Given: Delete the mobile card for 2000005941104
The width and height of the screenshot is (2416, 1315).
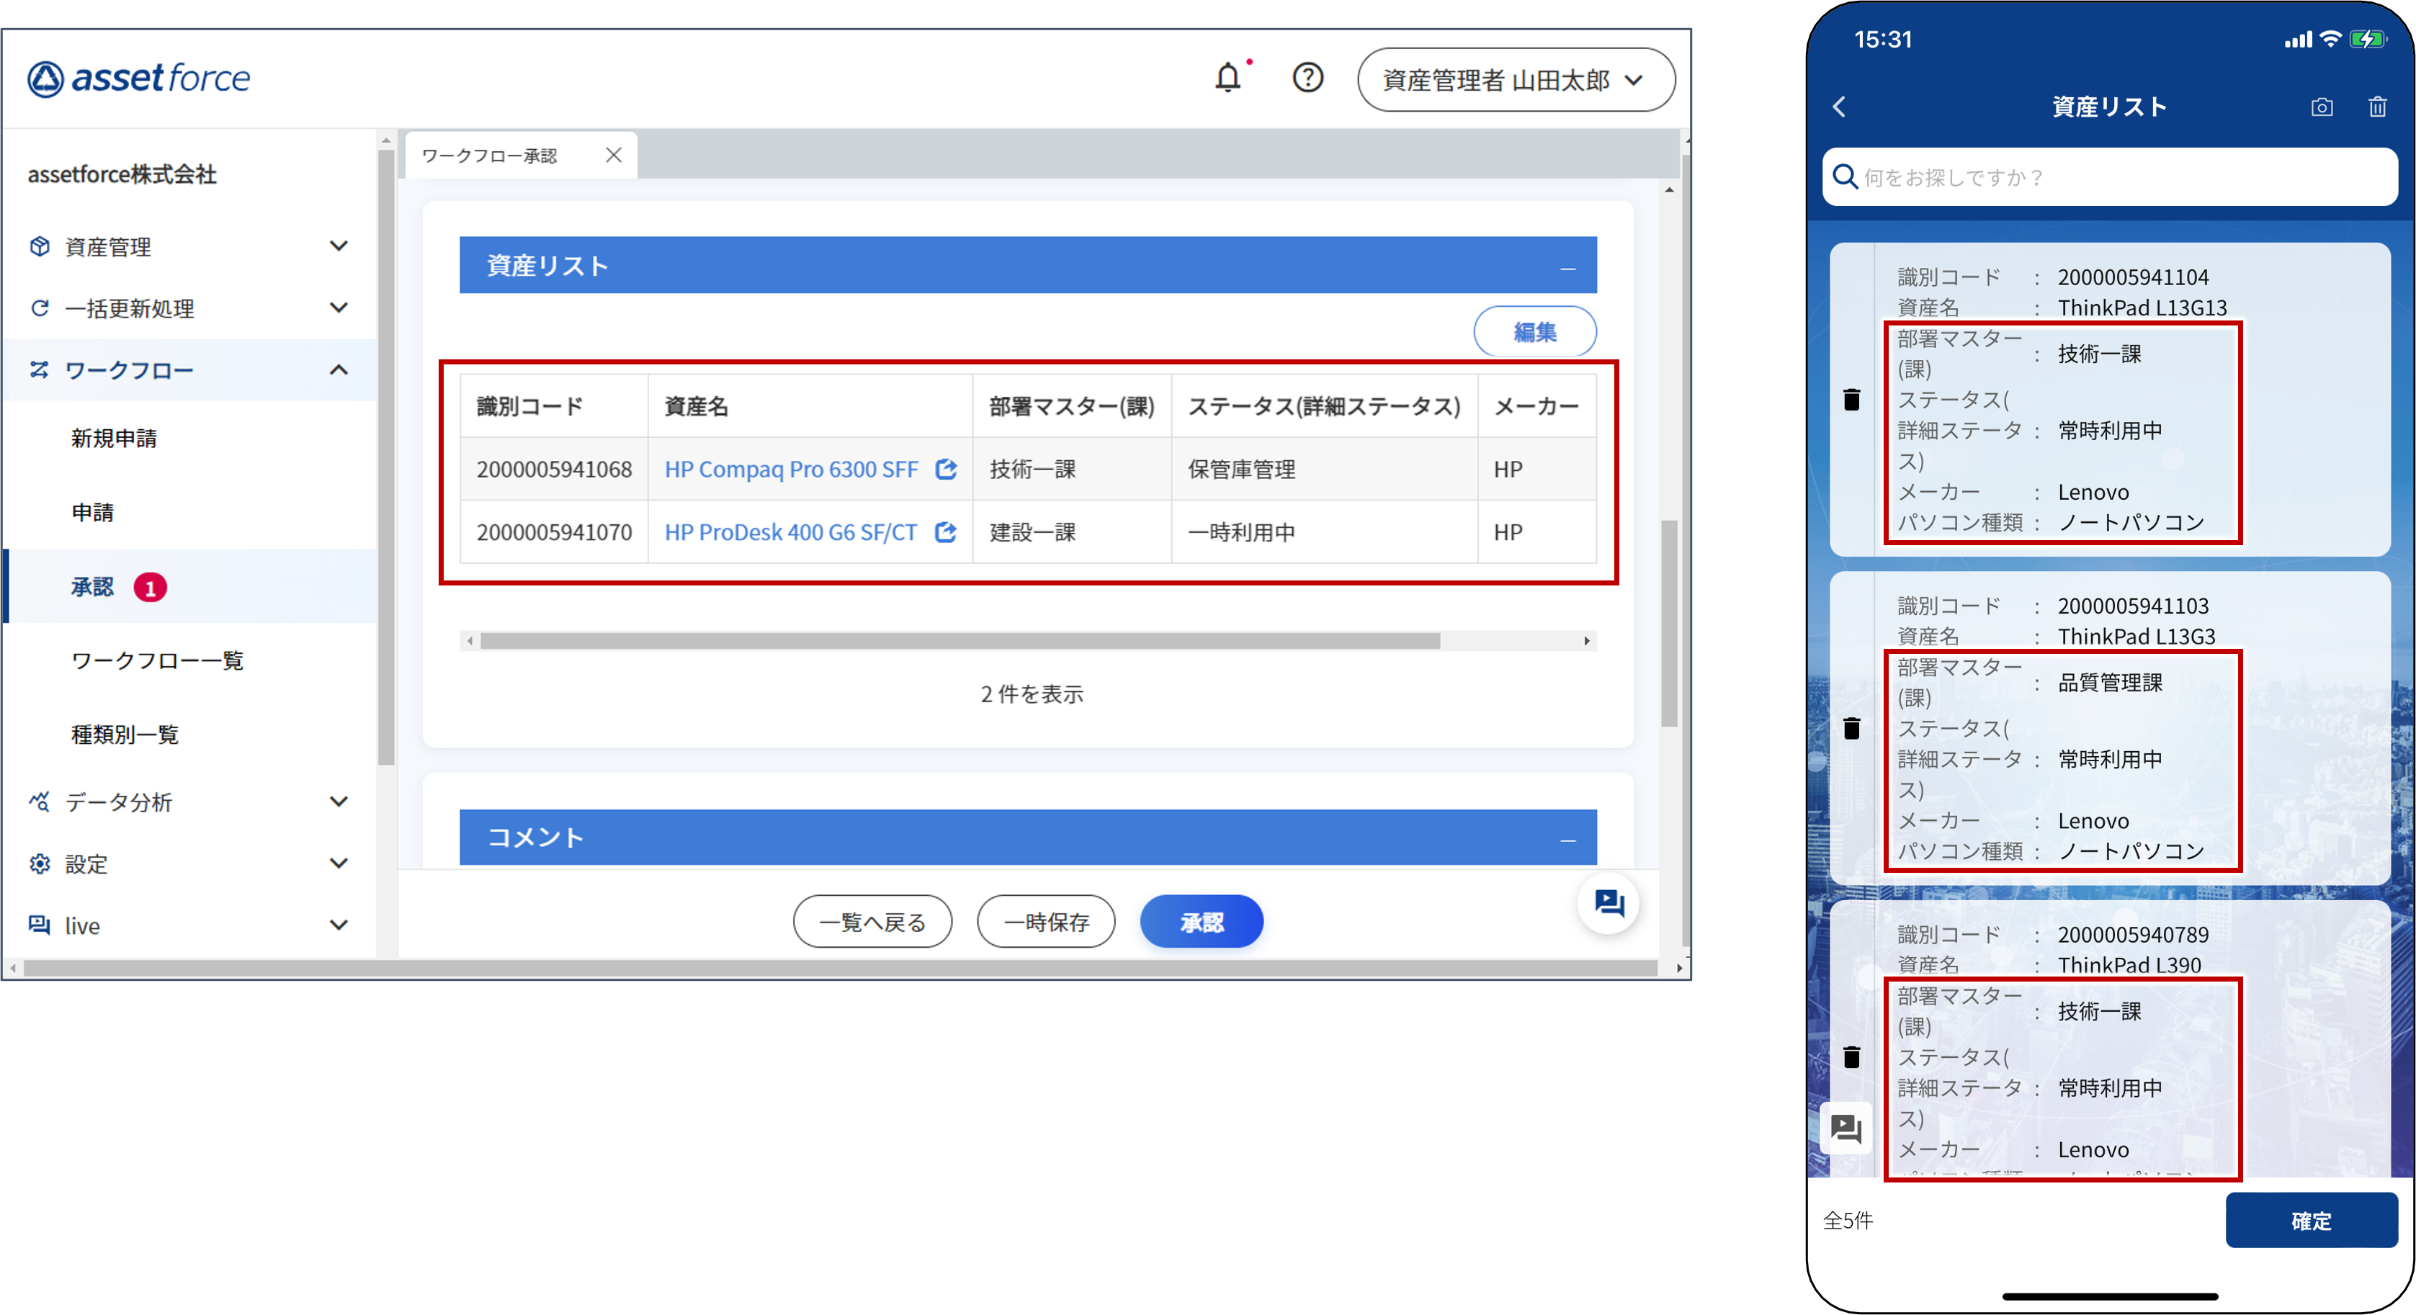Looking at the screenshot, I should point(1851,400).
